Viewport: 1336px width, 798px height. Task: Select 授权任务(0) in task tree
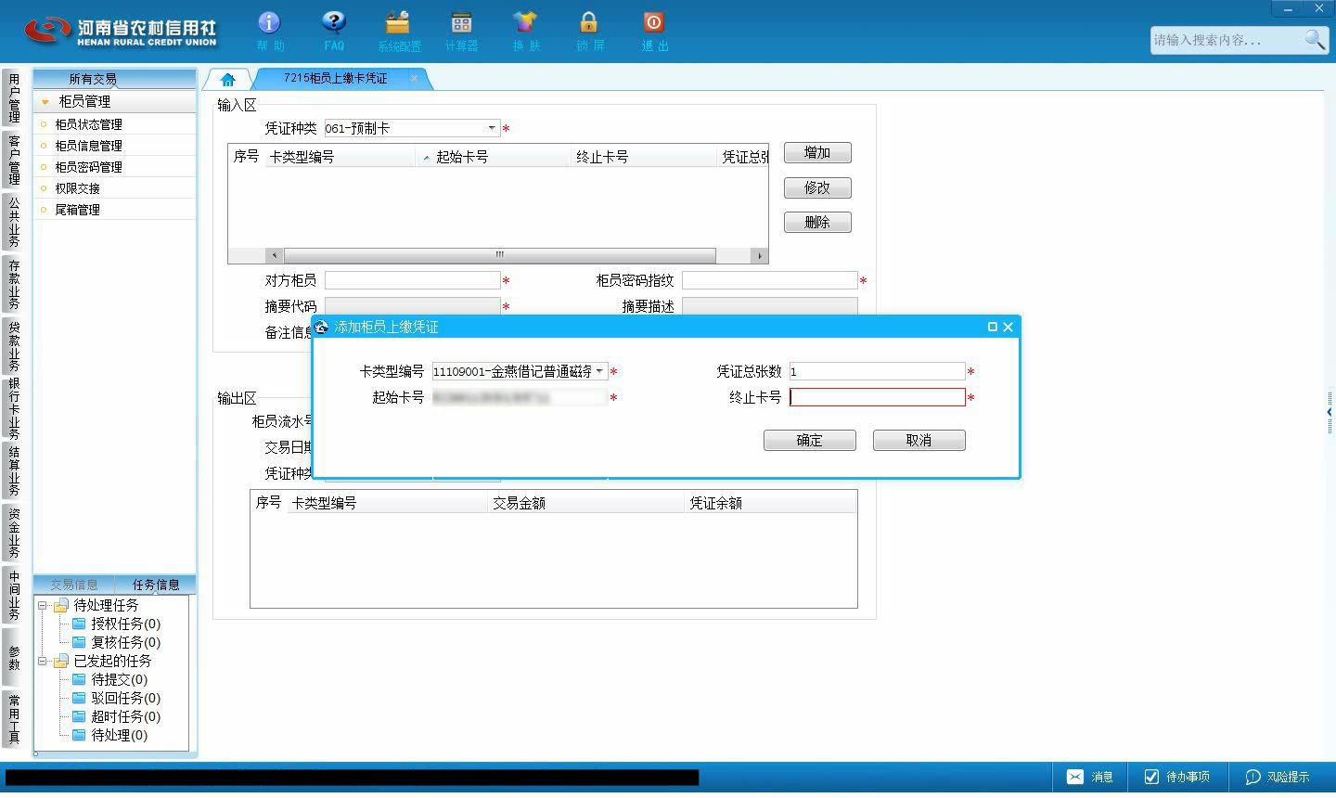click(125, 624)
